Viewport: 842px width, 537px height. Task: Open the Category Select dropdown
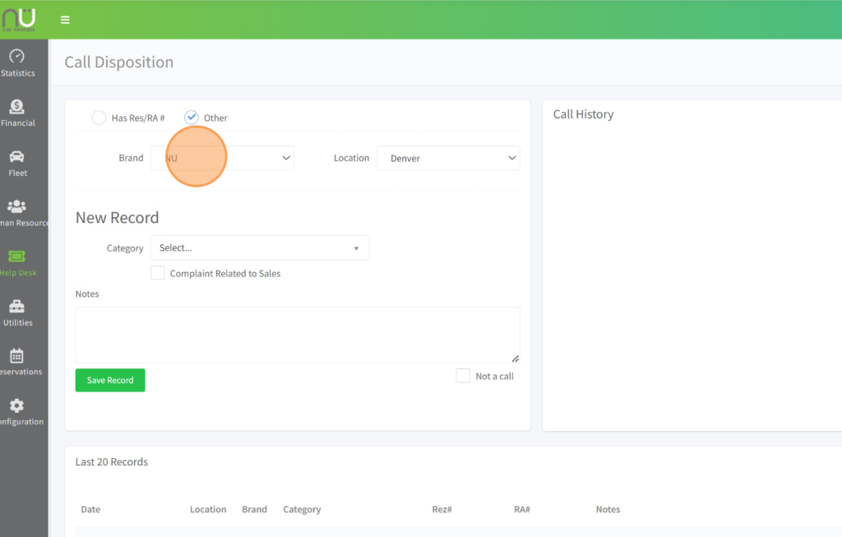click(259, 248)
